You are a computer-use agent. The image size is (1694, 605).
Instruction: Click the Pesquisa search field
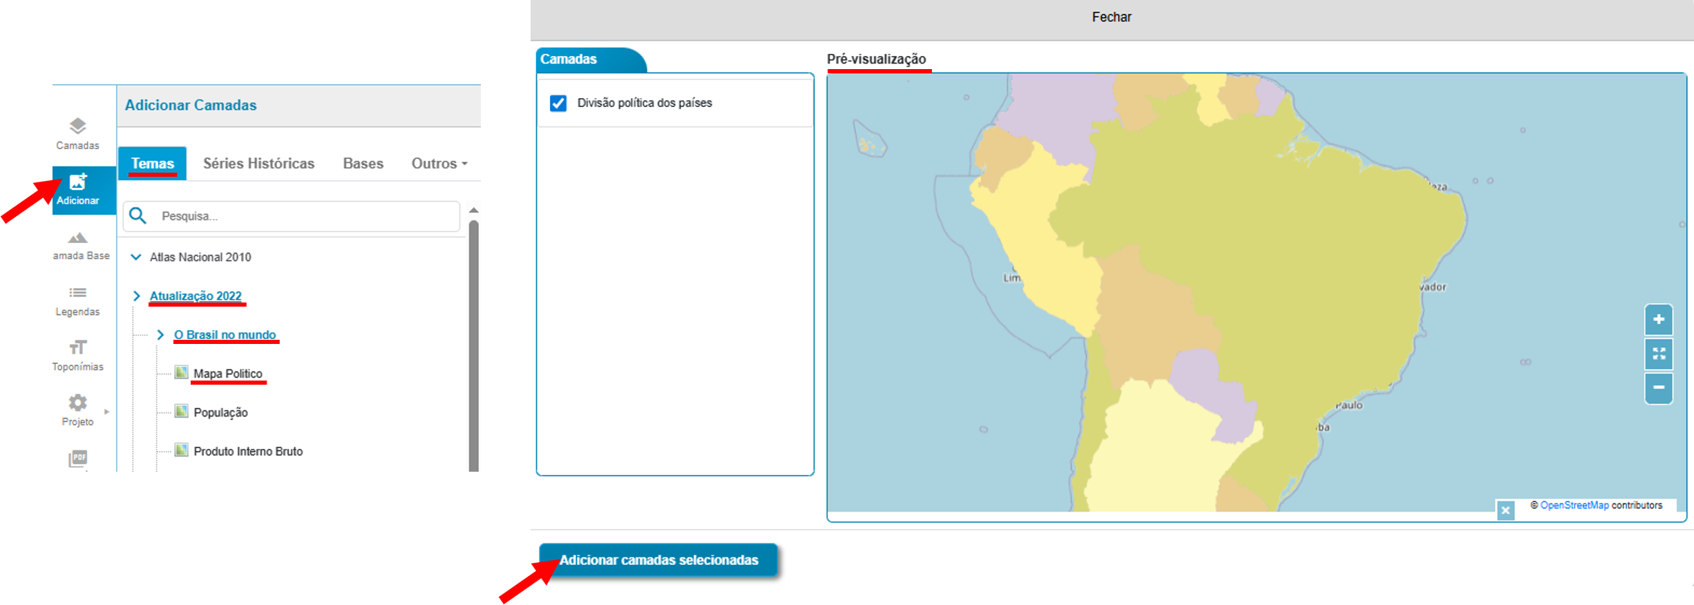tap(304, 216)
